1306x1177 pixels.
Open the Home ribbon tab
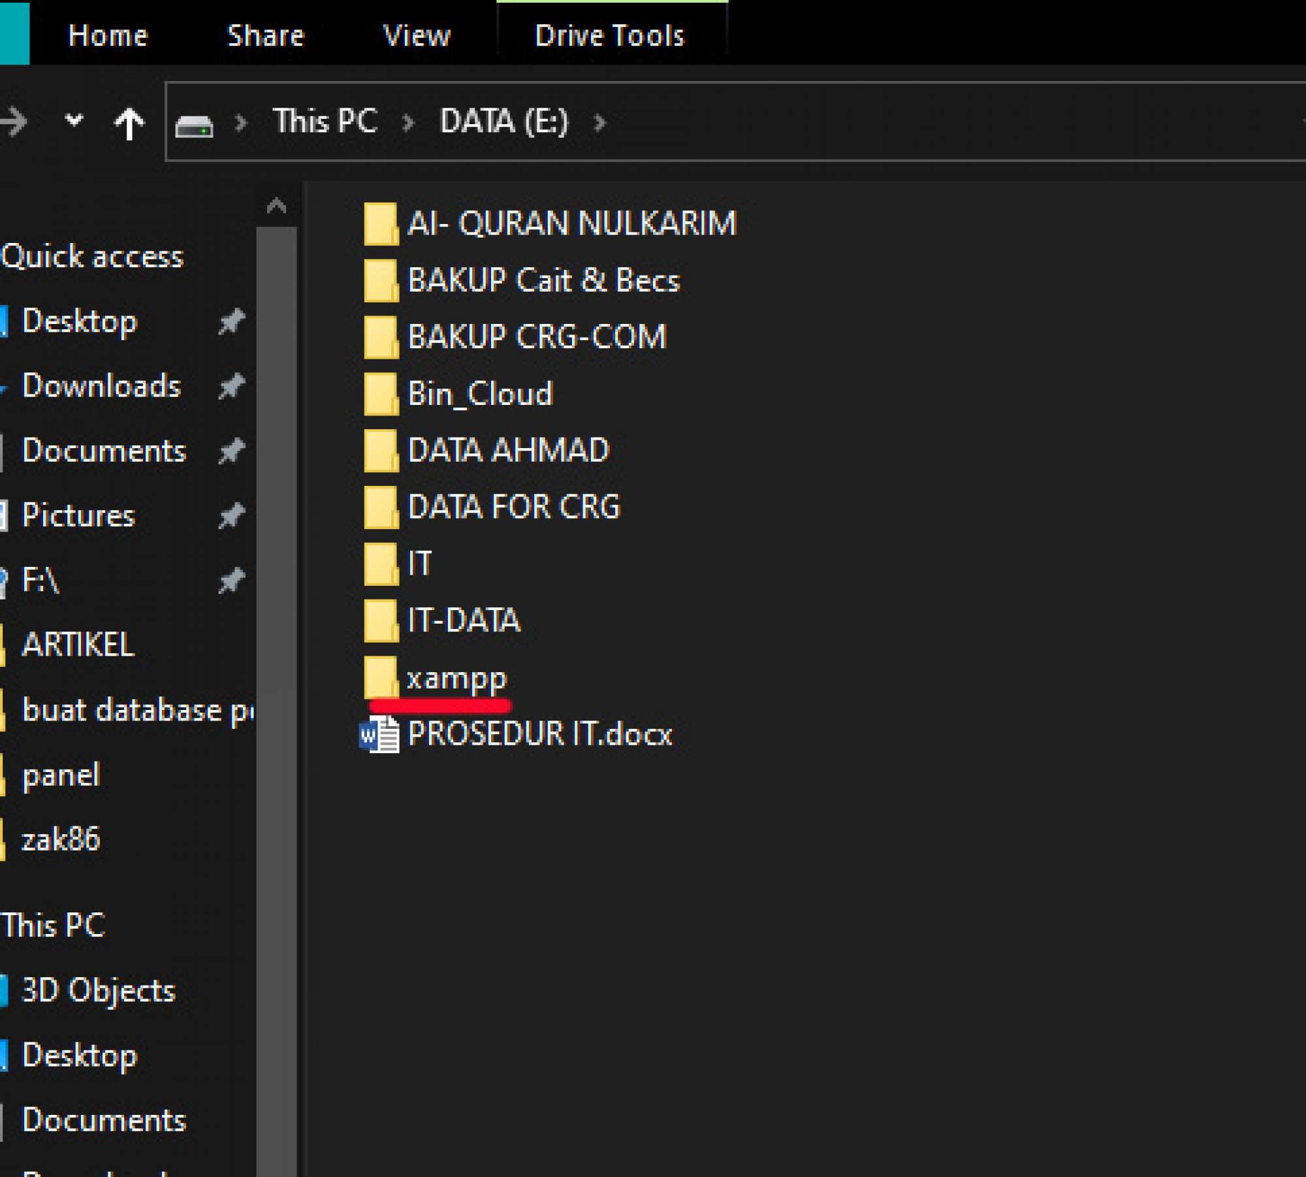click(x=108, y=35)
